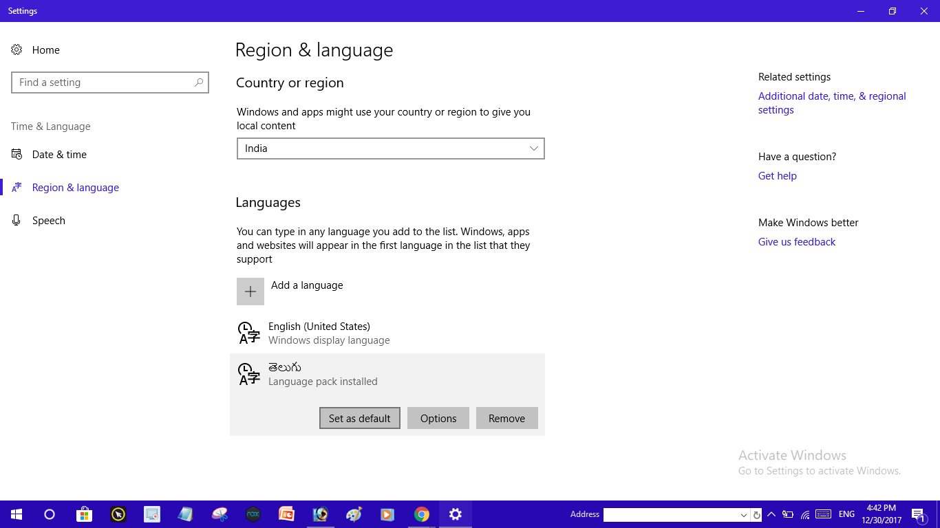Open the Country or region dropdown showing India
This screenshot has width=940, height=528.
click(x=390, y=148)
